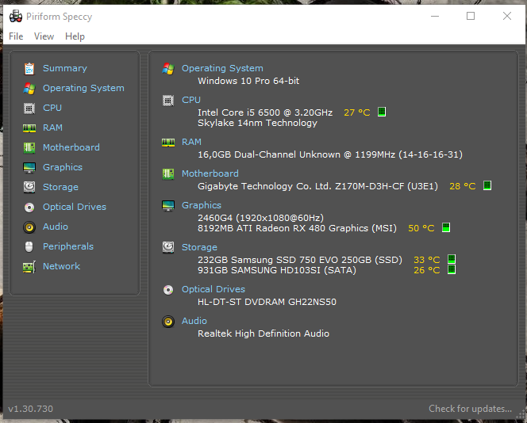Viewport: 527px width, 423px height.
Task: Click HL-DT-ST DVDRAM GH22NS50 text
Action: tap(267, 302)
